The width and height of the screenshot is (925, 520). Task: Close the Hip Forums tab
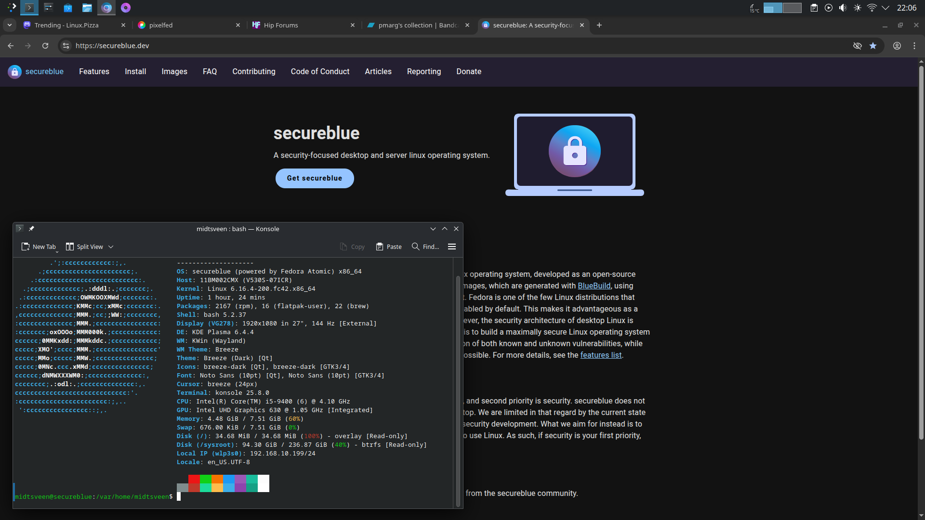353,25
